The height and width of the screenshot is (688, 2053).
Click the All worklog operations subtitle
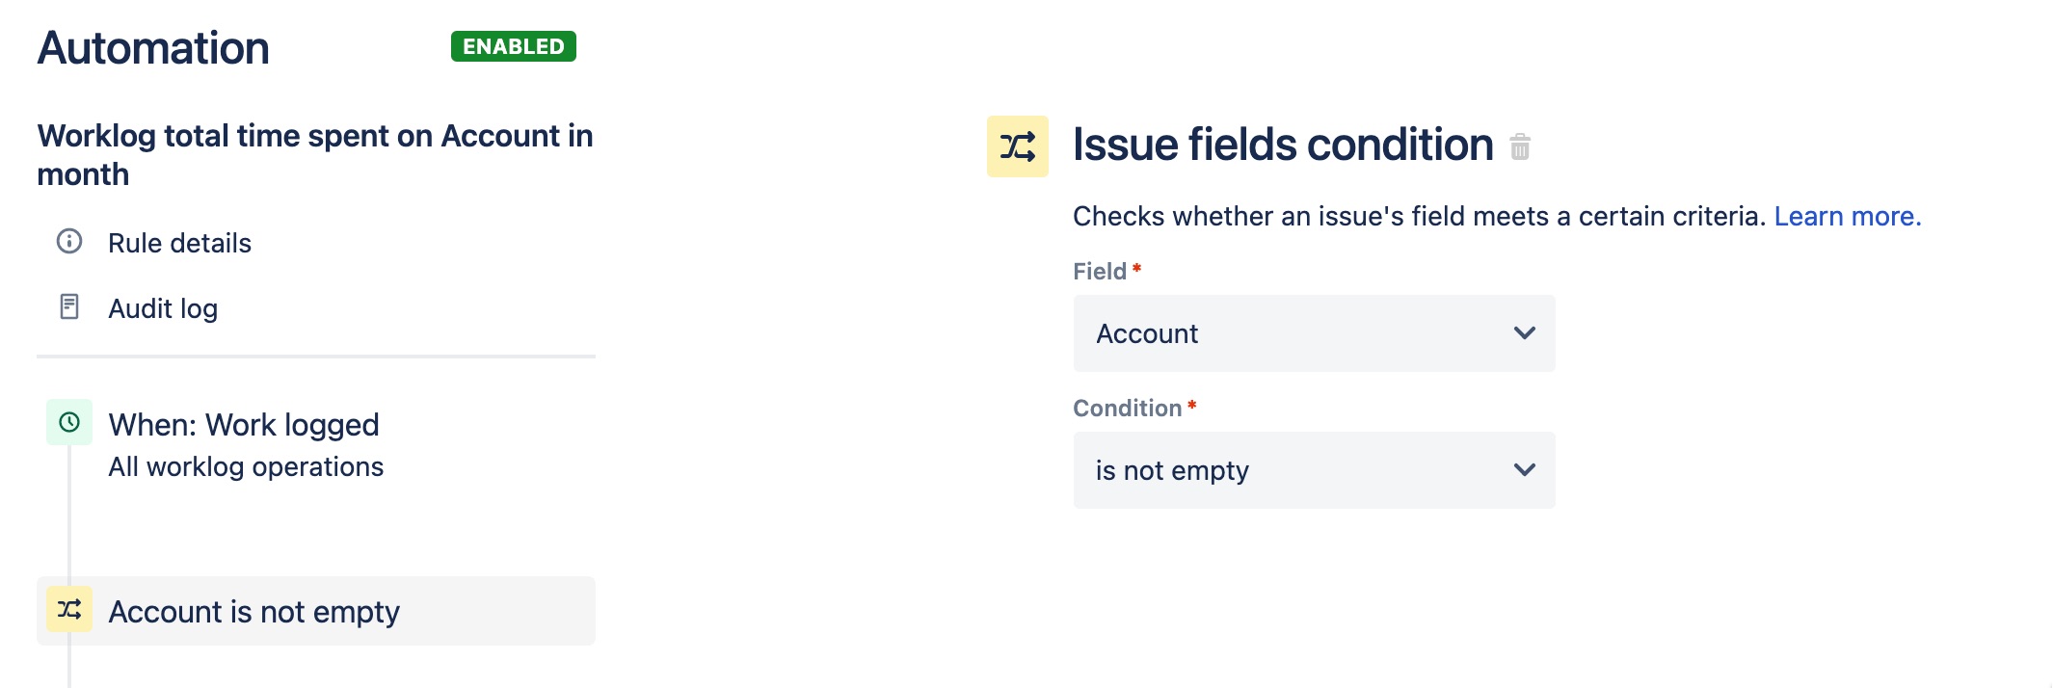tap(246, 467)
